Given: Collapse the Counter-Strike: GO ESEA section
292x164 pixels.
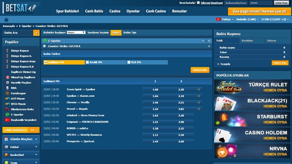Looking at the screenshot, I should pyautogui.click(x=44, y=46).
